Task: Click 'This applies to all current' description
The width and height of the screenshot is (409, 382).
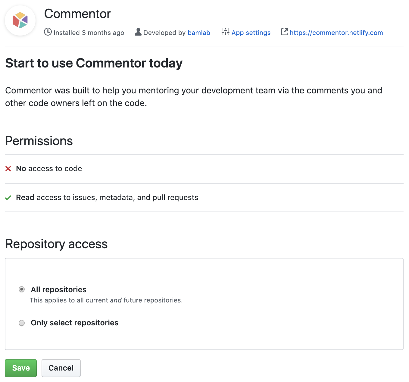Action: click(x=106, y=300)
